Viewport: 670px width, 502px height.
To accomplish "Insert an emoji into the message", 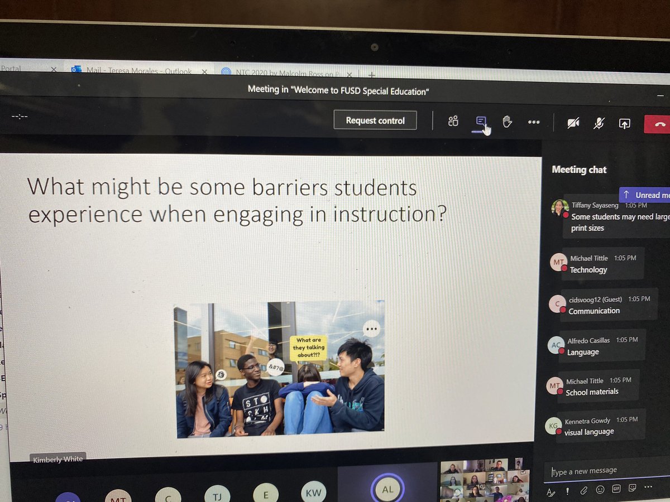I will (601, 490).
